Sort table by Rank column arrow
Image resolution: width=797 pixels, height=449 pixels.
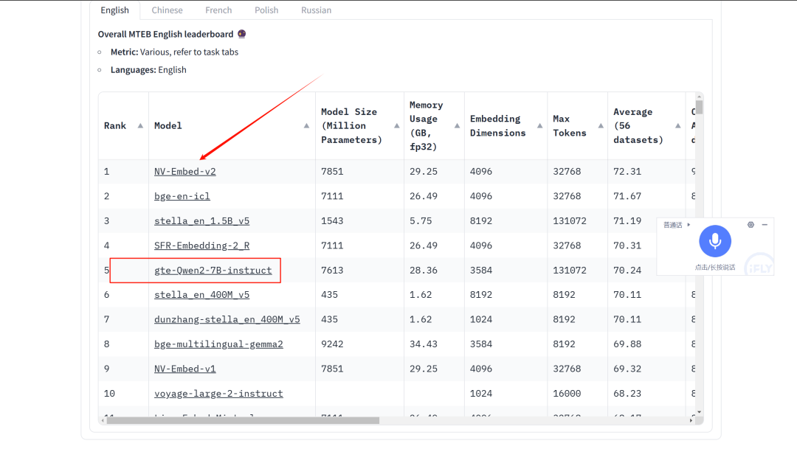point(140,126)
